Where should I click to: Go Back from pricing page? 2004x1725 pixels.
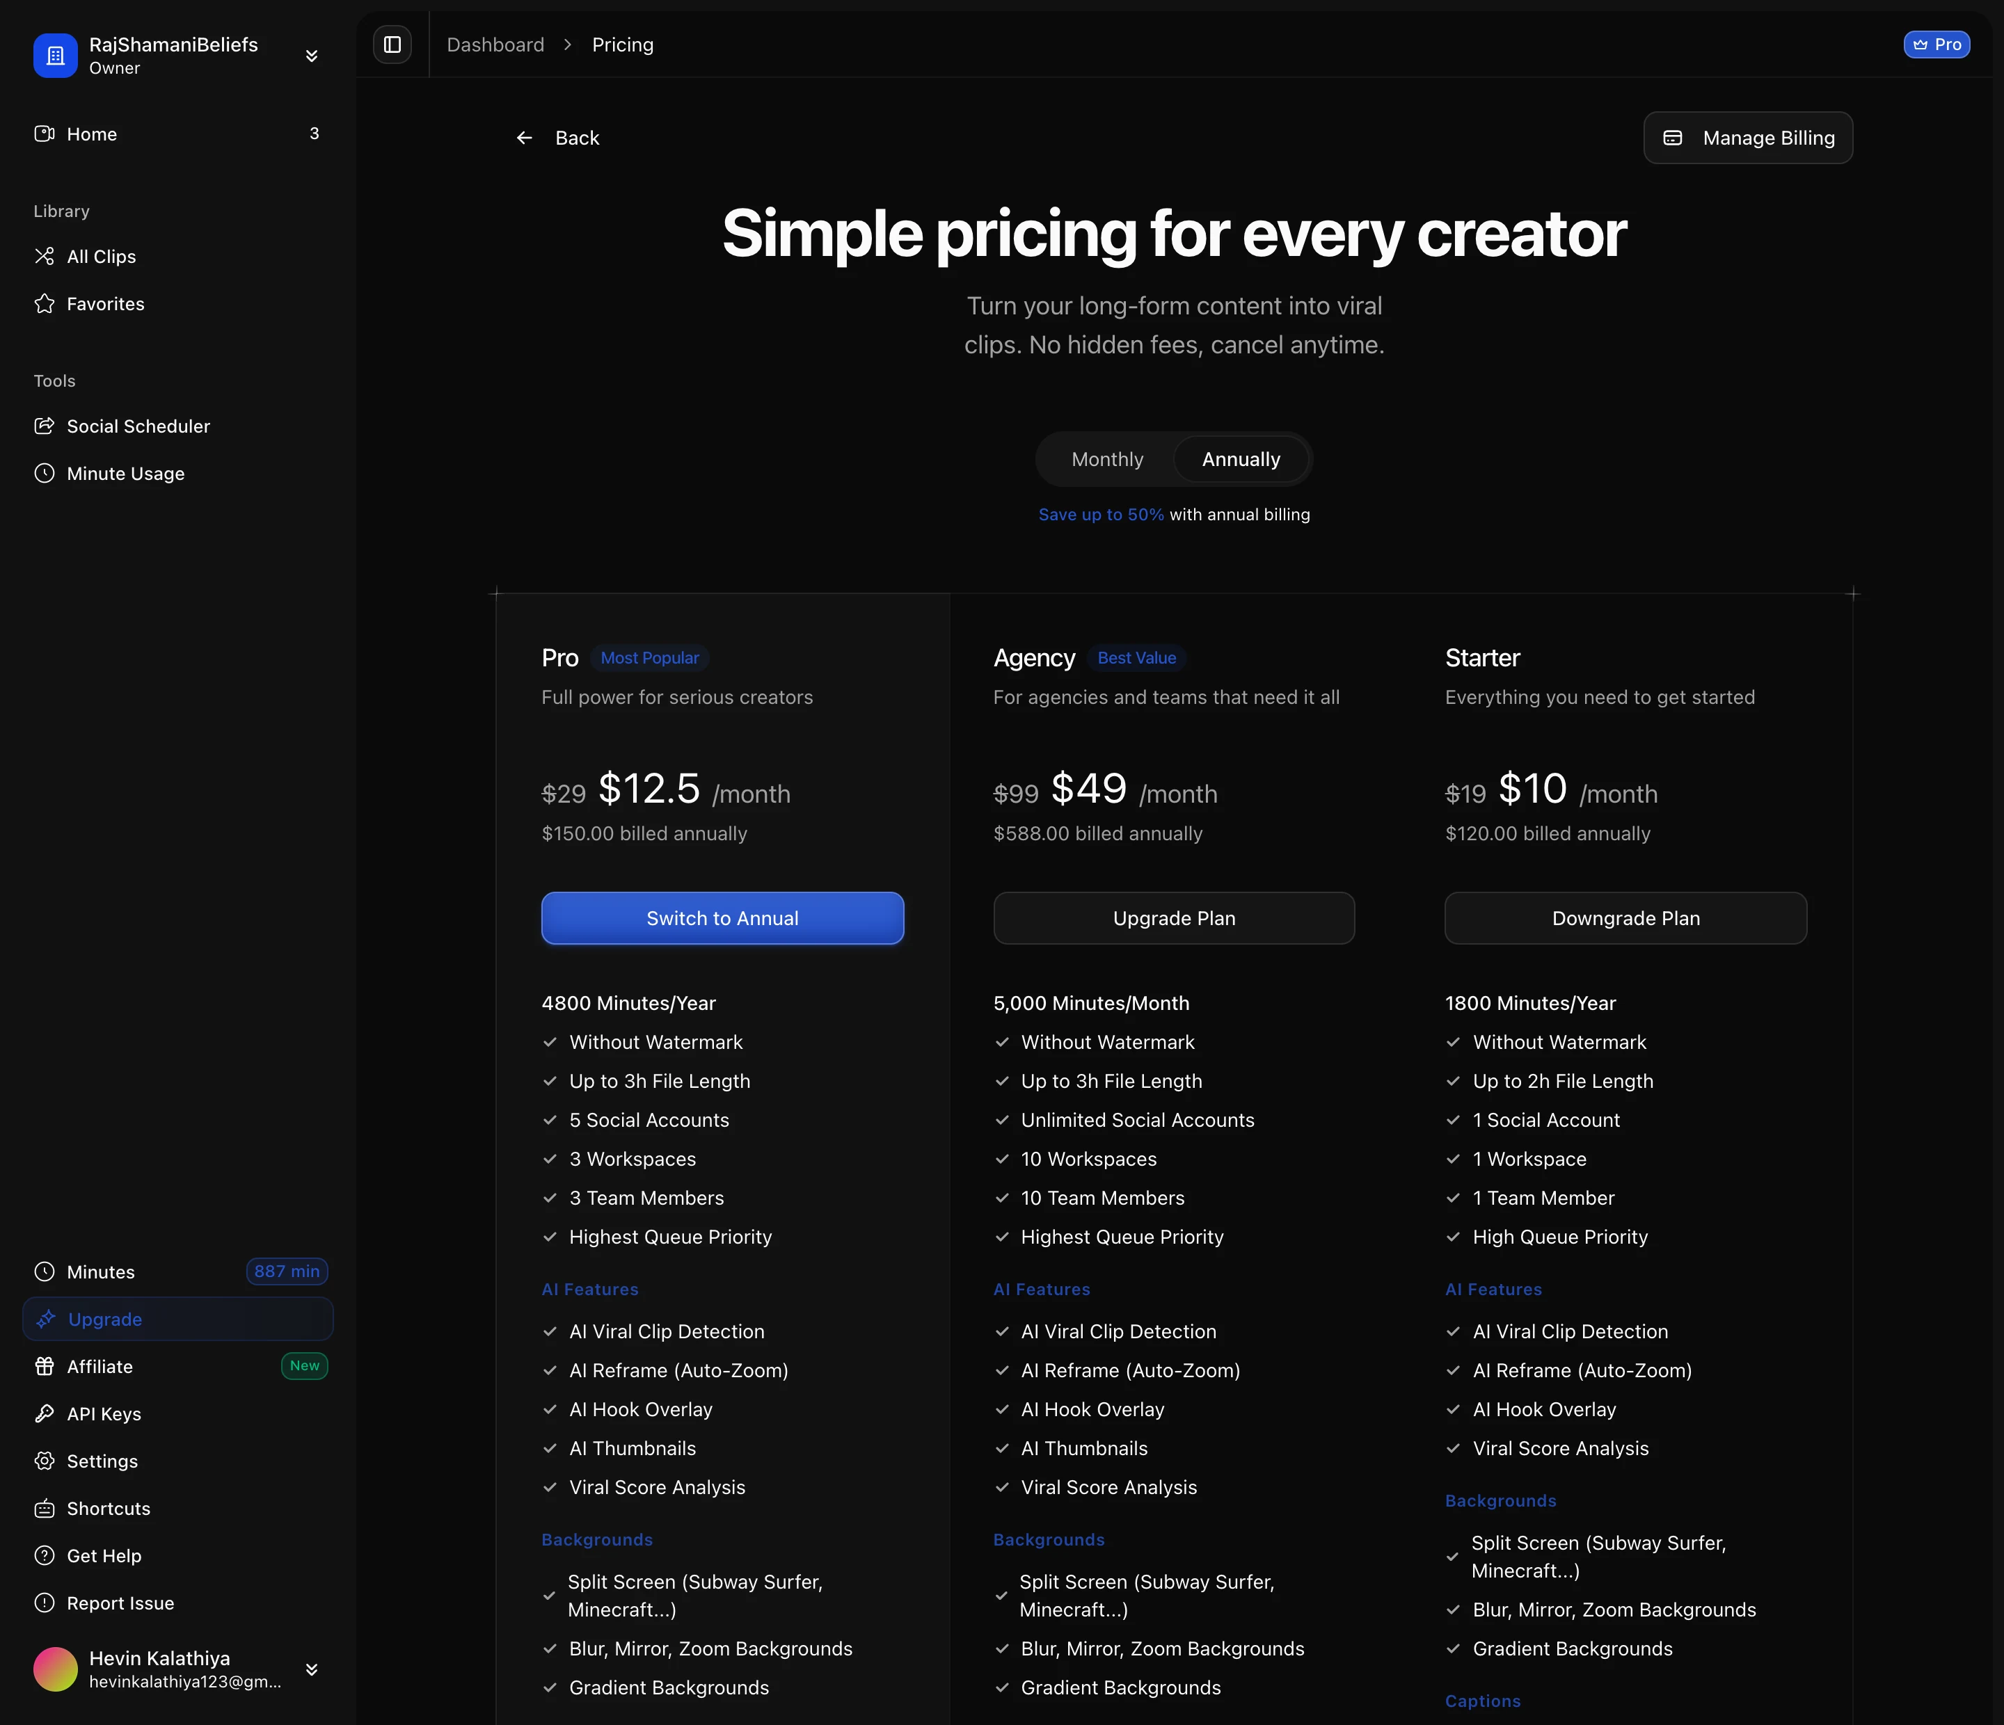[557, 138]
